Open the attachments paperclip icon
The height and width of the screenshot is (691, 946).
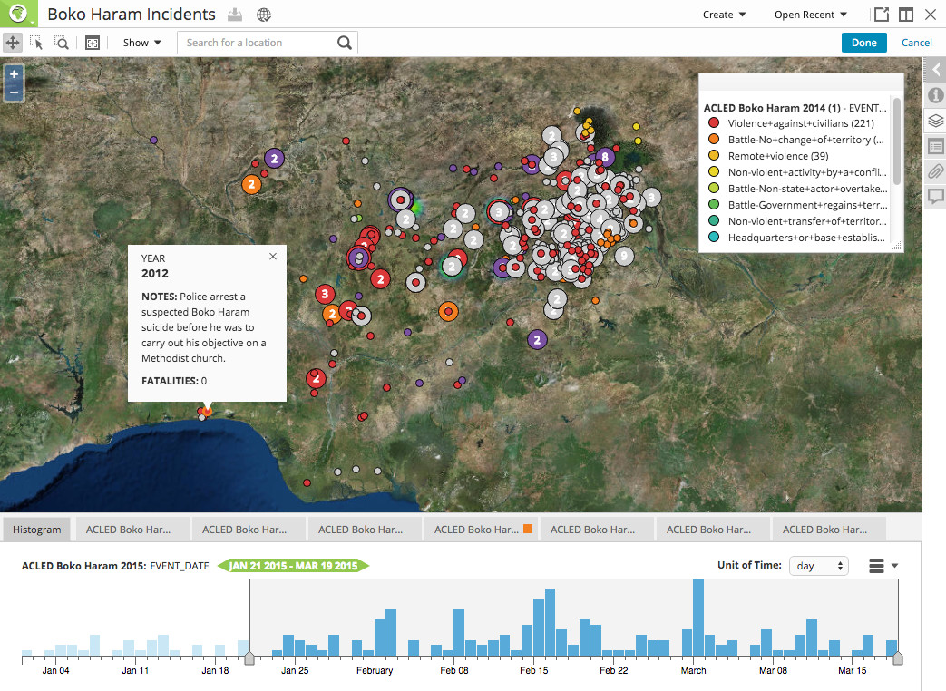(935, 172)
